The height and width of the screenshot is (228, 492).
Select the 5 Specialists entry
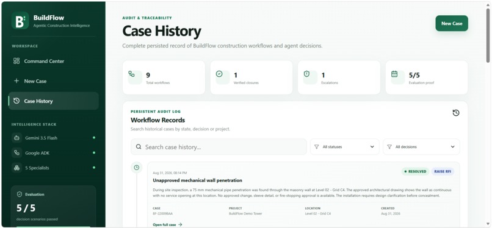pyautogui.click(x=53, y=168)
